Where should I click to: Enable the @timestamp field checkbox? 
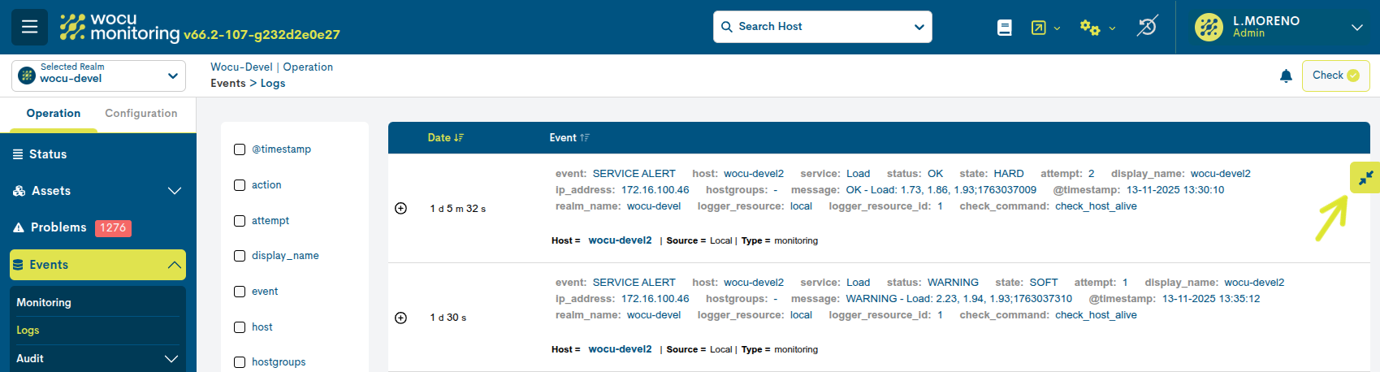tap(240, 149)
